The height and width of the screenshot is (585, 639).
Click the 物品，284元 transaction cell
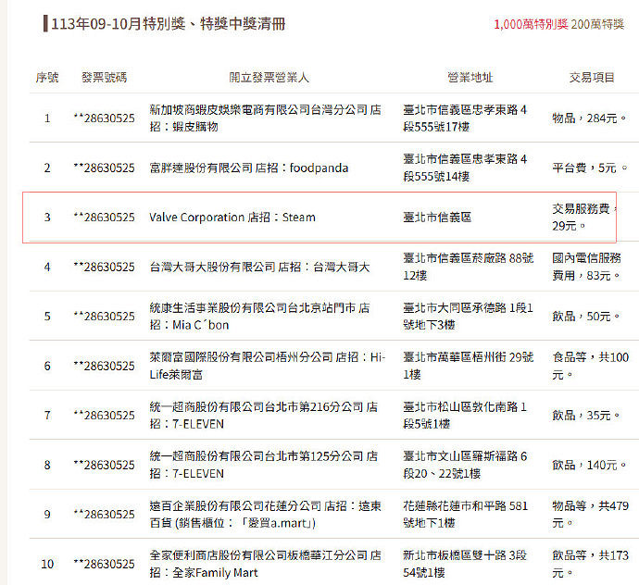pyautogui.click(x=589, y=118)
